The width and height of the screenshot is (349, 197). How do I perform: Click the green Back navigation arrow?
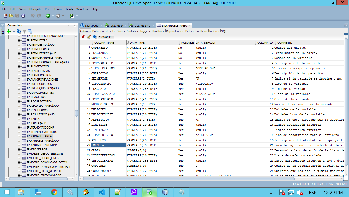pos(48,16)
